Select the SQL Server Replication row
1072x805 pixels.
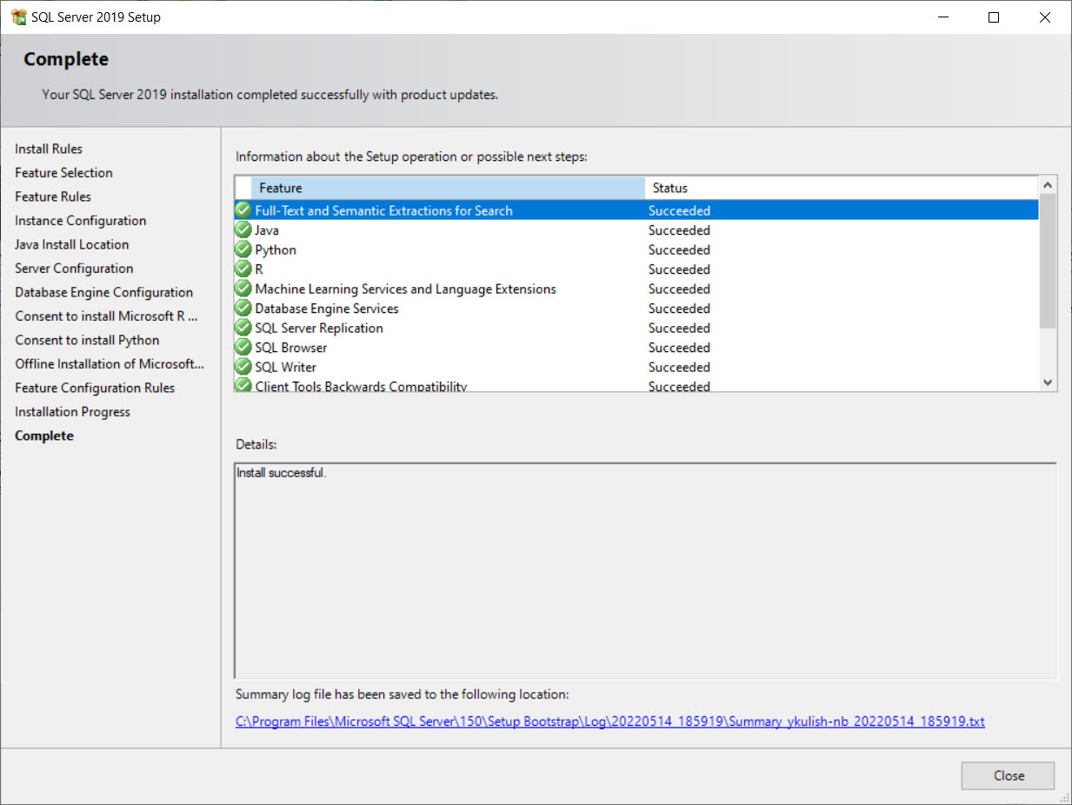[x=636, y=328]
